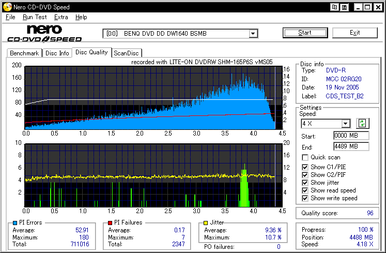The image size is (386, 253).
Task: Open the Extra menu
Action: coord(61,17)
